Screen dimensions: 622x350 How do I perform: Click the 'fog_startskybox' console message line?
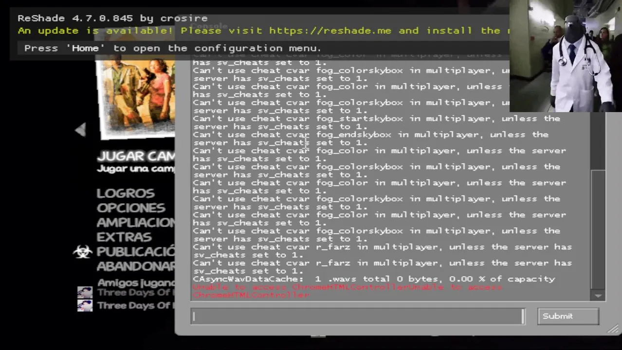pyautogui.click(x=376, y=122)
